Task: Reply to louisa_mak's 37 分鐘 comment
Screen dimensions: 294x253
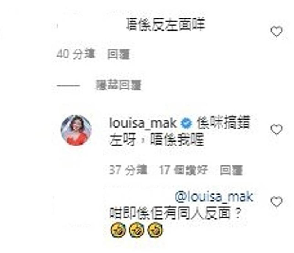Action: pos(231,170)
